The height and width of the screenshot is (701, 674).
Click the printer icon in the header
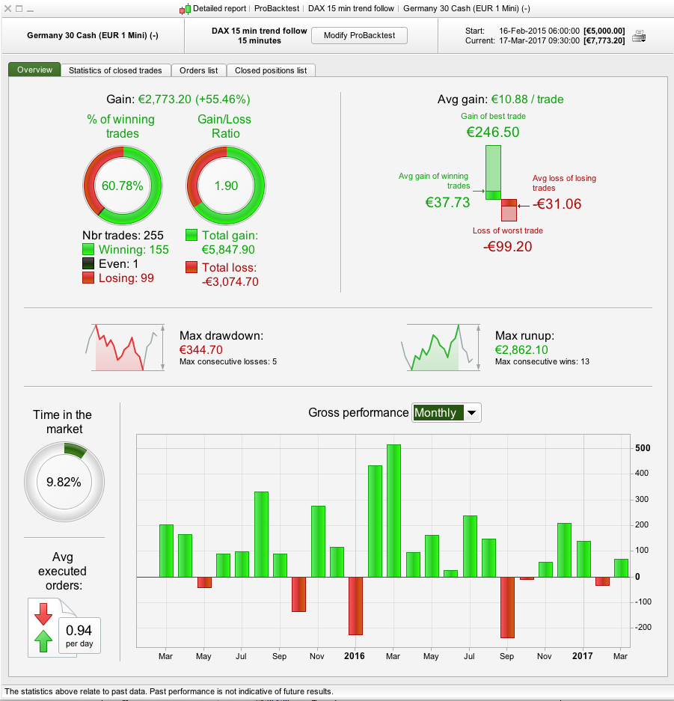(x=639, y=36)
